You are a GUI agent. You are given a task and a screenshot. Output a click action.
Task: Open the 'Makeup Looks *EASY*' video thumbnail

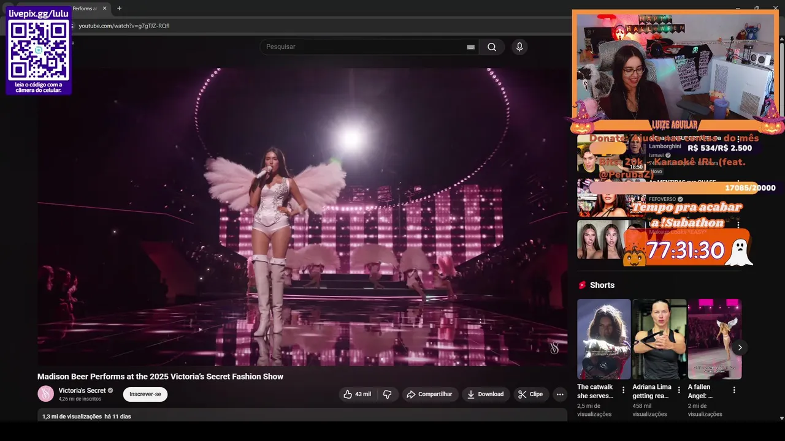point(611,239)
